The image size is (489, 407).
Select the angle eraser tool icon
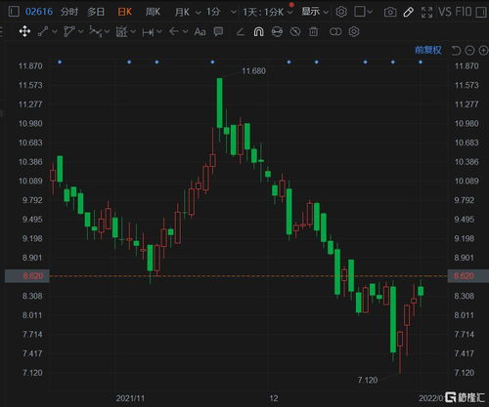click(x=241, y=32)
